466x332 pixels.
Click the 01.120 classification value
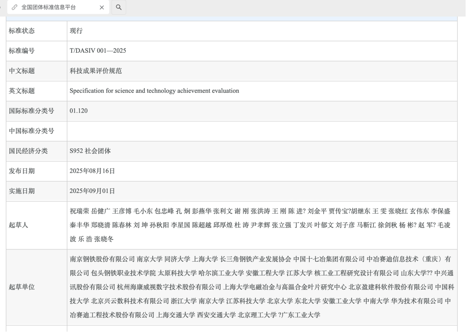79,111
